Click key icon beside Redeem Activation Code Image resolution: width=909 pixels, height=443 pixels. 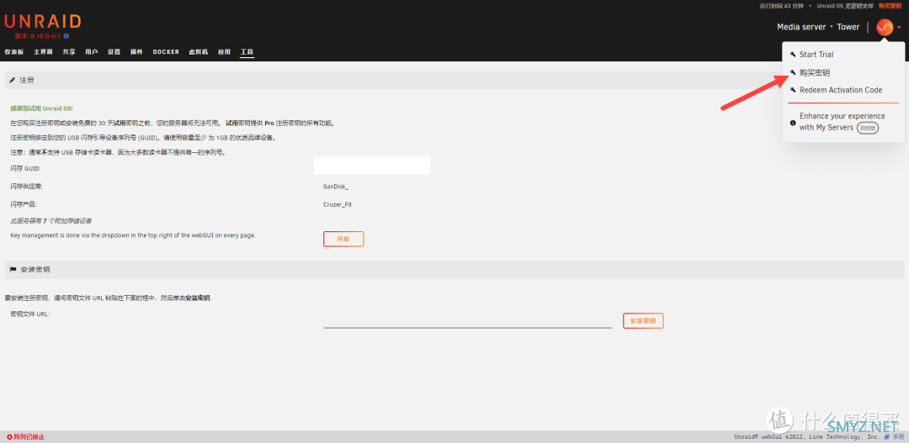793,90
